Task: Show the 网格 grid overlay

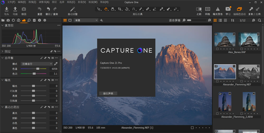Action: (x=208, y=9)
